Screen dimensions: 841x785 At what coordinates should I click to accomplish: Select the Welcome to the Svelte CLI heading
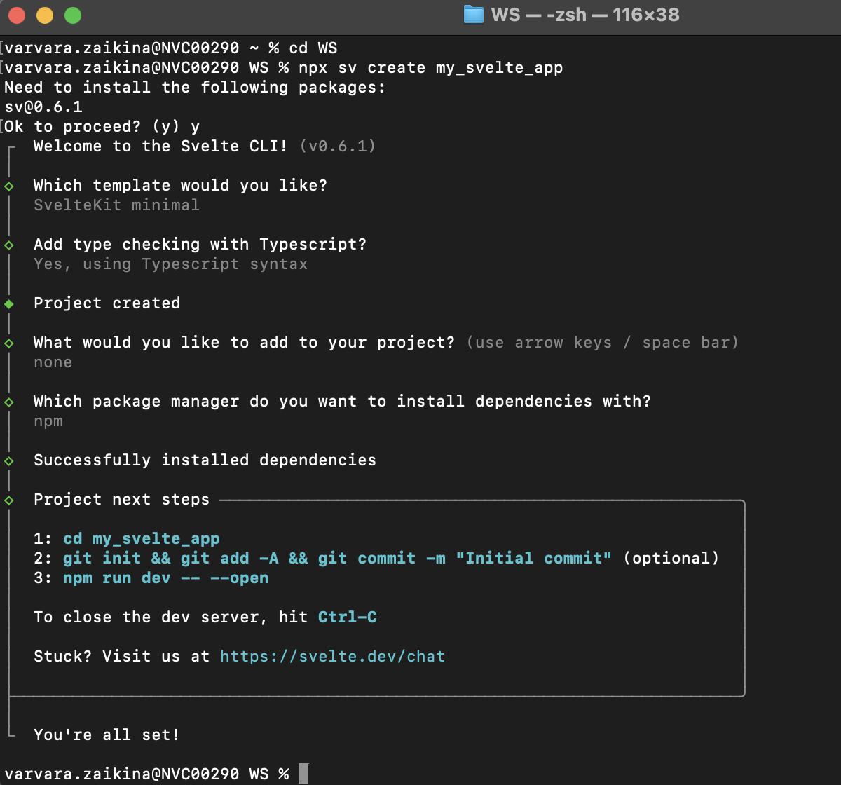coord(160,146)
